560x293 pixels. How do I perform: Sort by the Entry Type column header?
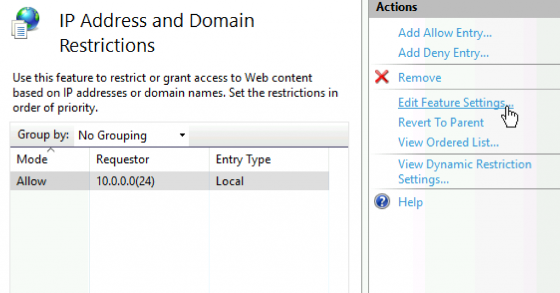pyautogui.click(x=243, y=160)
